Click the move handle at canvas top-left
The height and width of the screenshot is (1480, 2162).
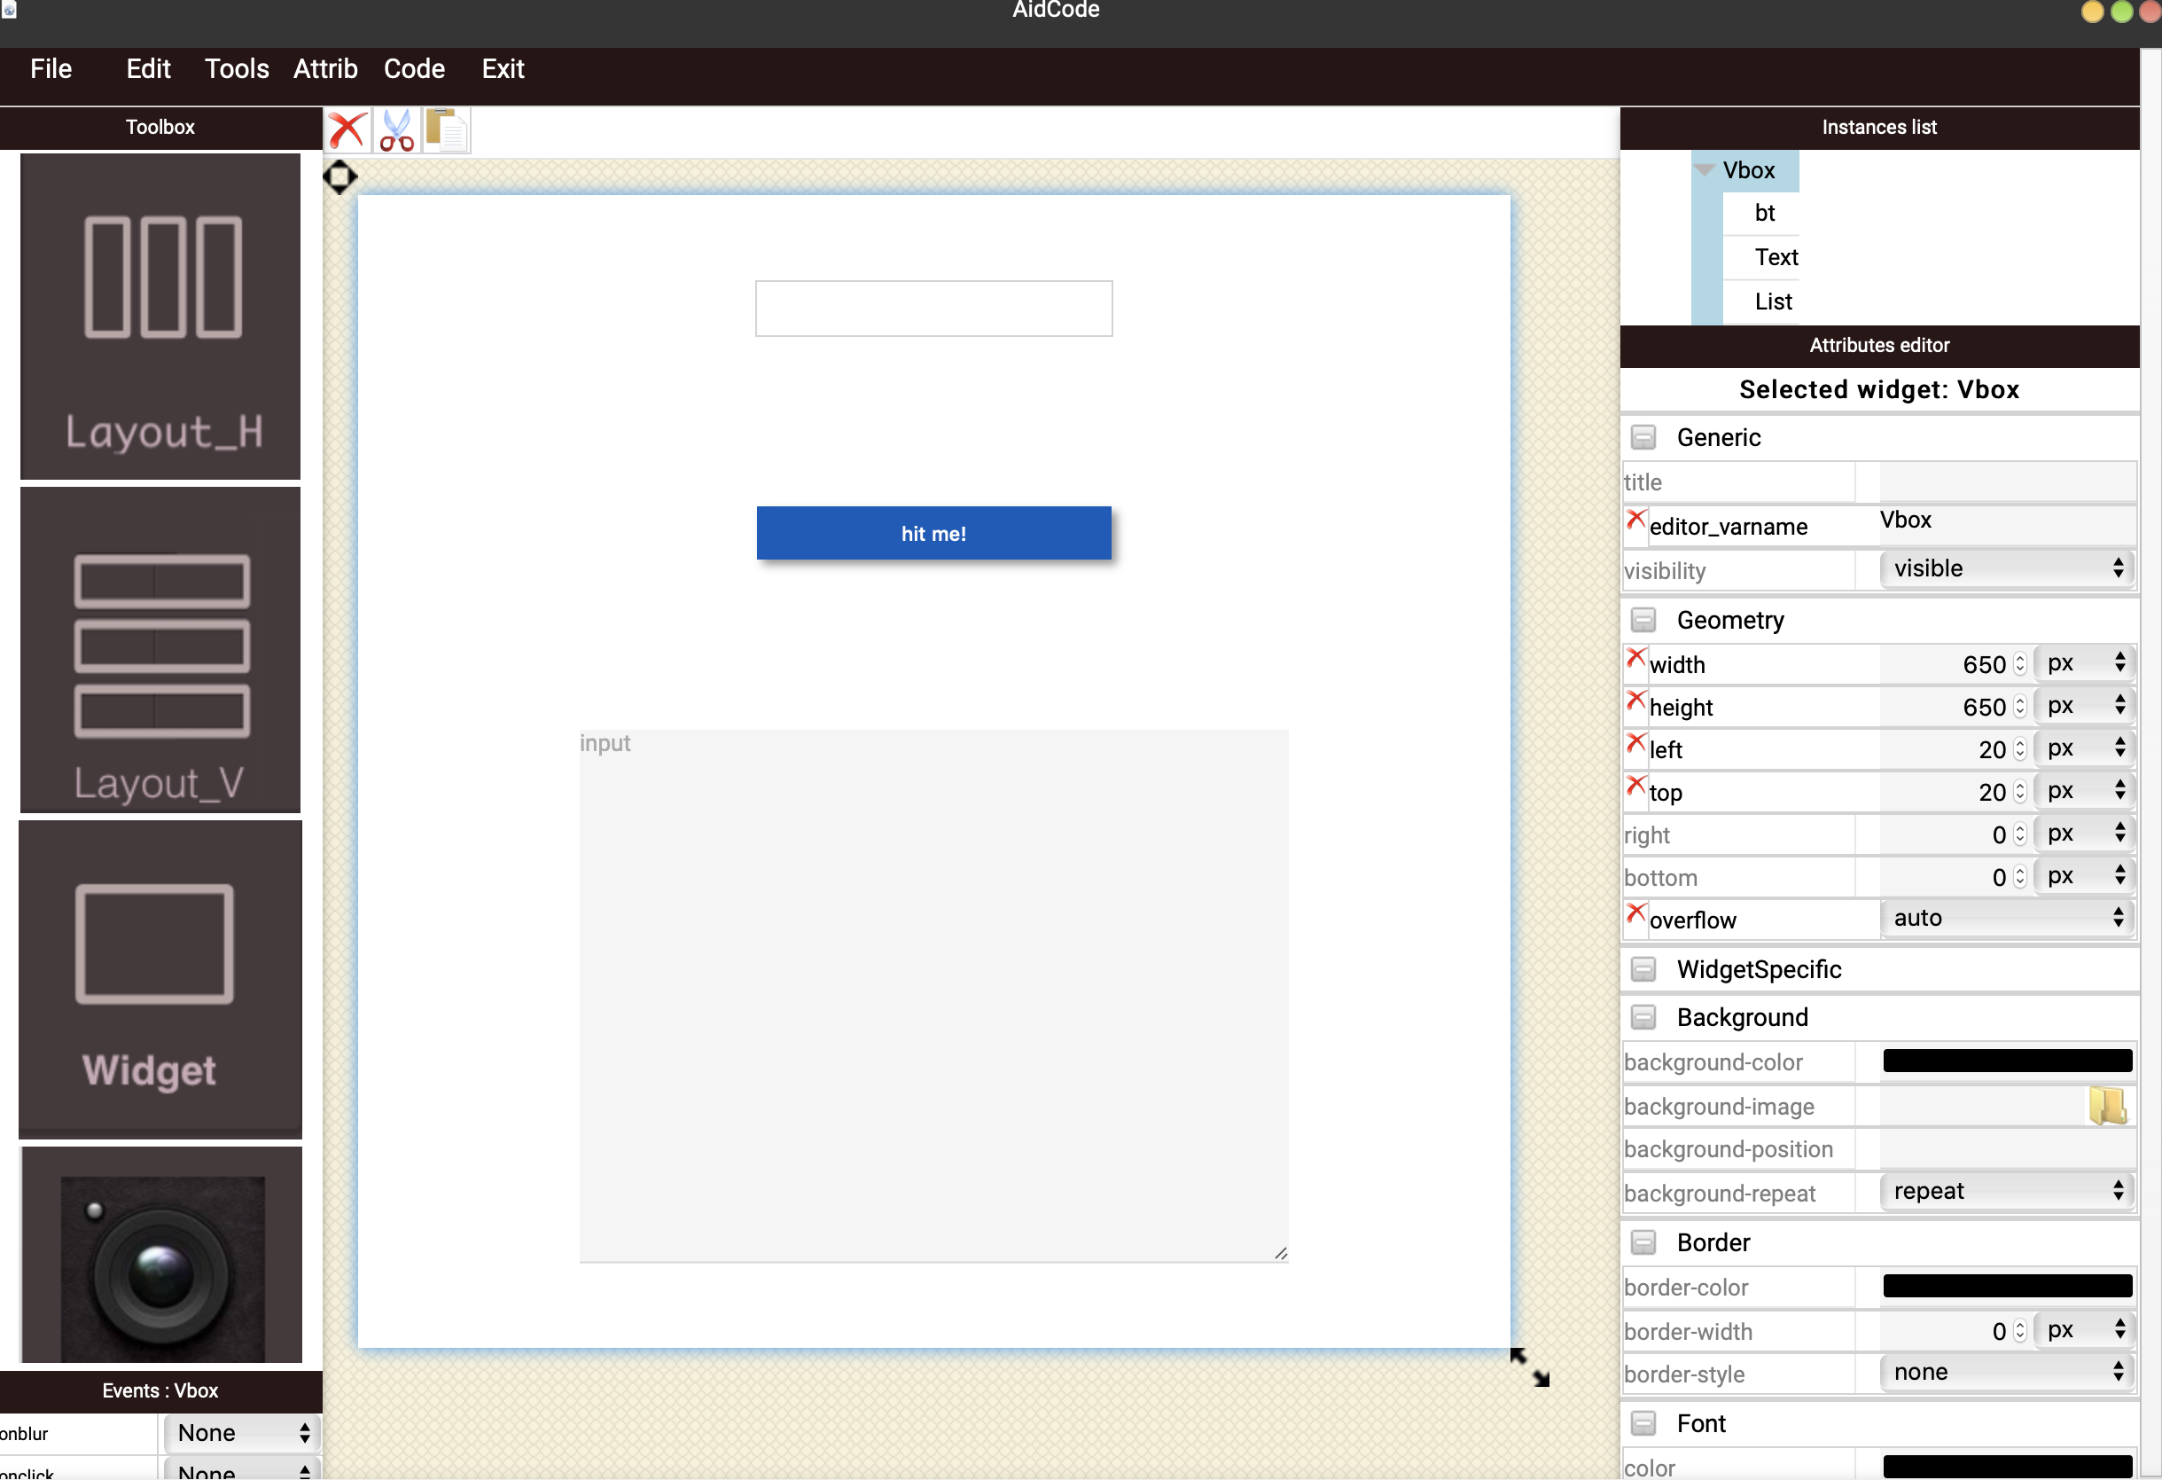pos(340,176)
